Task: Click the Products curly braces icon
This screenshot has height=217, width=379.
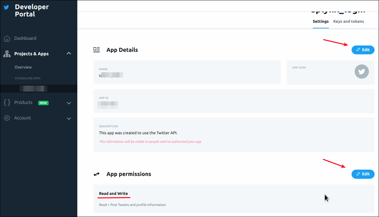Action: 7,103
